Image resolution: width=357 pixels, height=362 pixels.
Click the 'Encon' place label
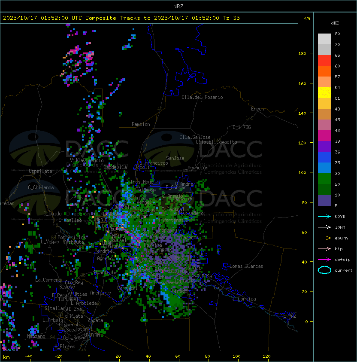257,109
